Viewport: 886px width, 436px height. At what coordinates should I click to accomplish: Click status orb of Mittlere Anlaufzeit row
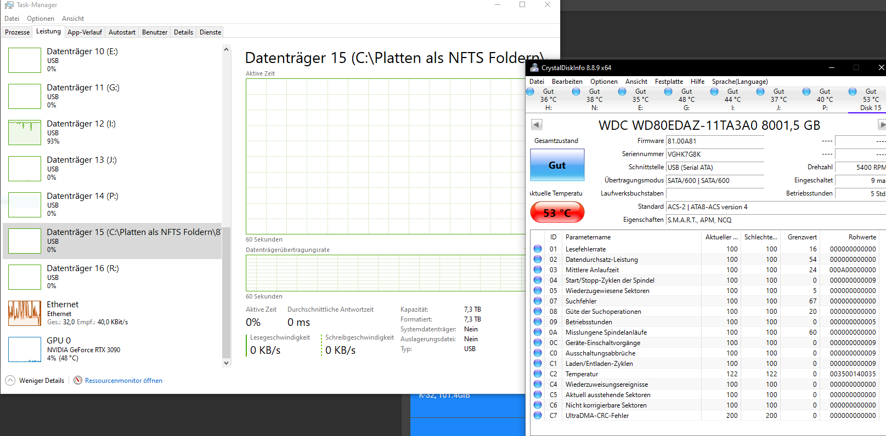coord(538,269)
